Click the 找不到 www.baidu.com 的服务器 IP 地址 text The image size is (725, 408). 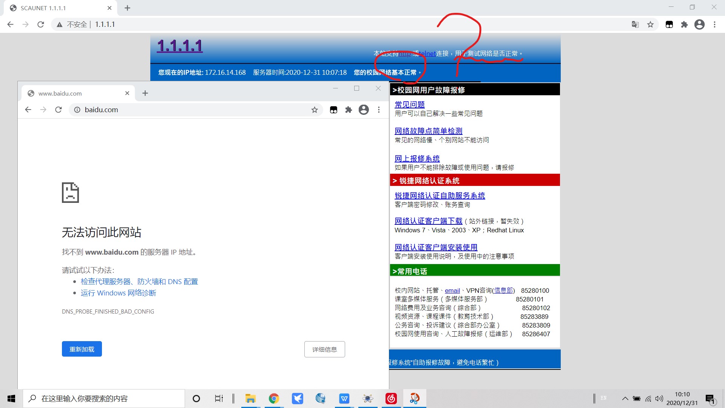point(129,252)
